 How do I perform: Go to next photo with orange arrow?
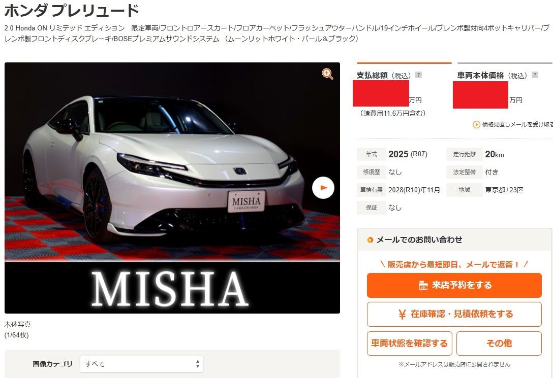[323, 188]
